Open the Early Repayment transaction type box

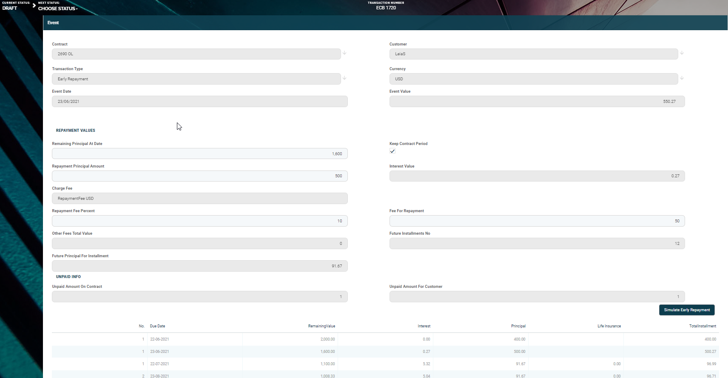(x=196, y=79)
